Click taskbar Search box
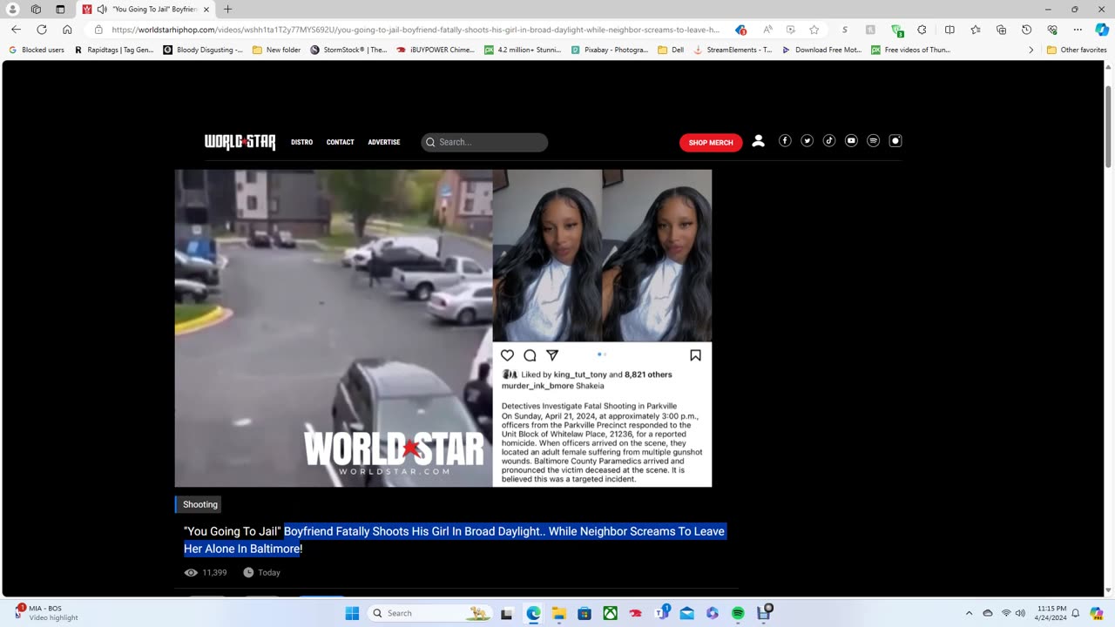 430,613
